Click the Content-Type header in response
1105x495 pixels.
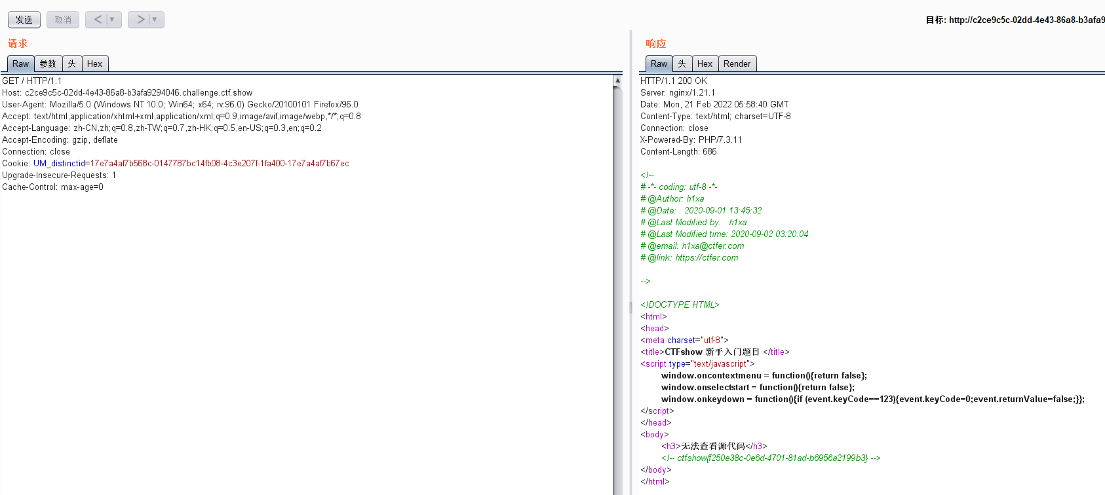coord(716,116)
